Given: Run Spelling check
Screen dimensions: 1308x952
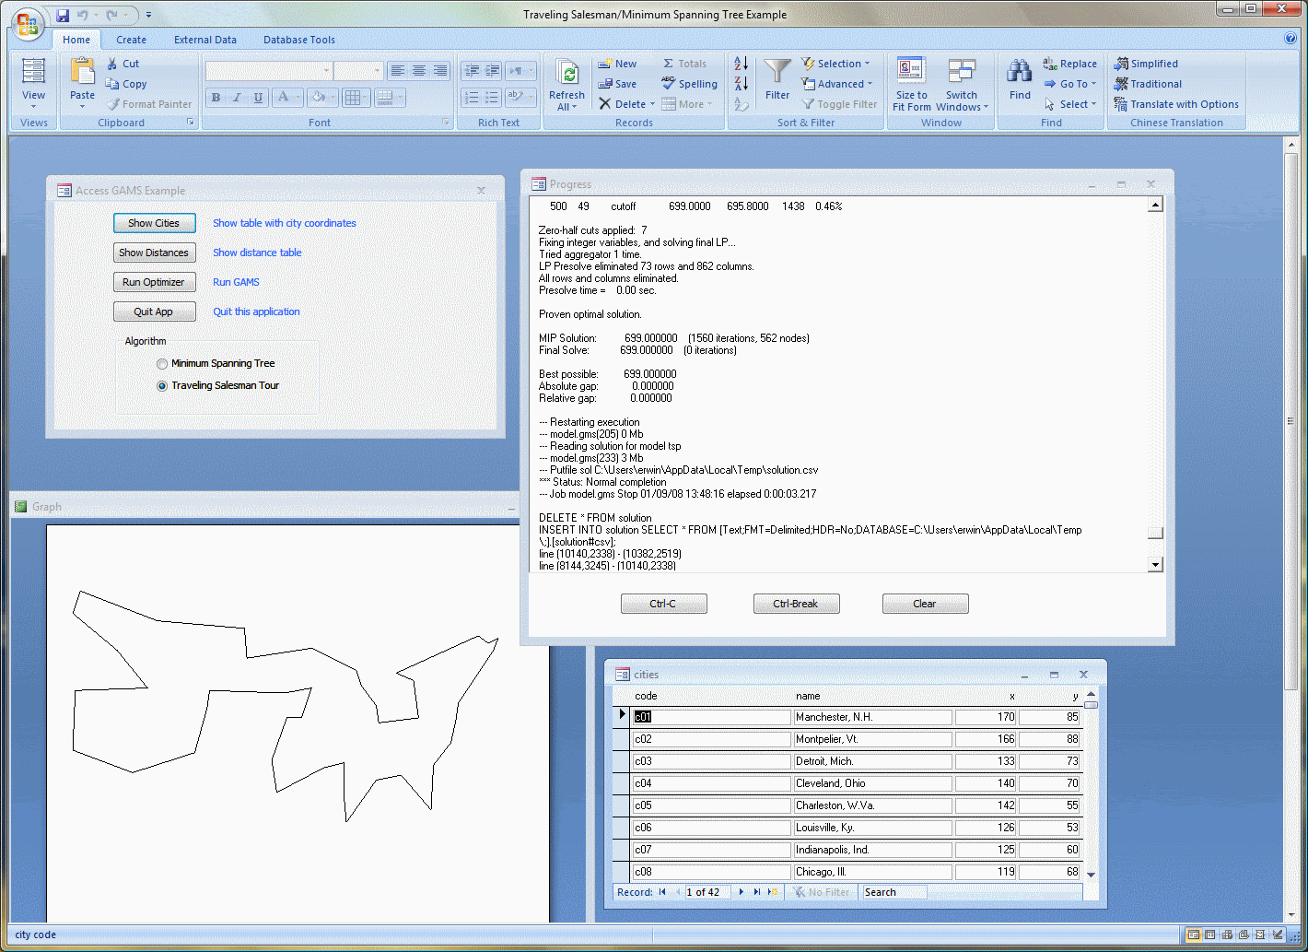Looking at the screenshot, I should coord(689,84).
